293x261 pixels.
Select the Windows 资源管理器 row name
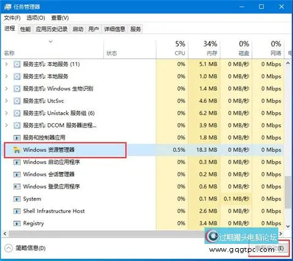[x=49, y=150]
